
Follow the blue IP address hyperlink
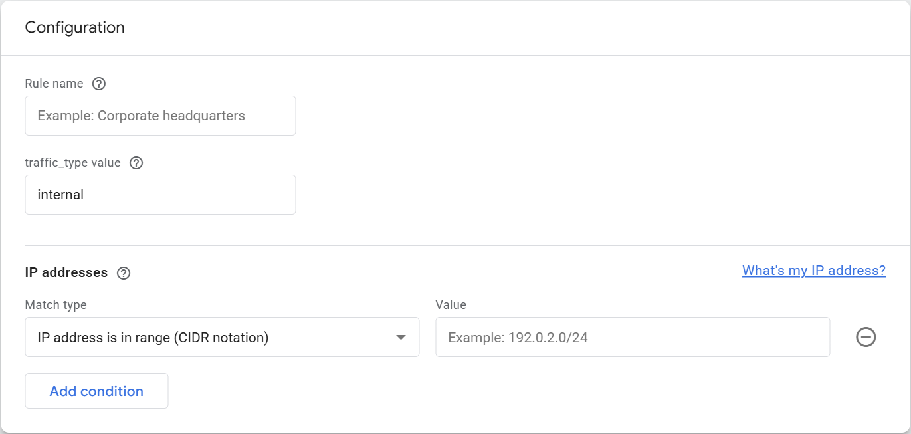point(813,270)
